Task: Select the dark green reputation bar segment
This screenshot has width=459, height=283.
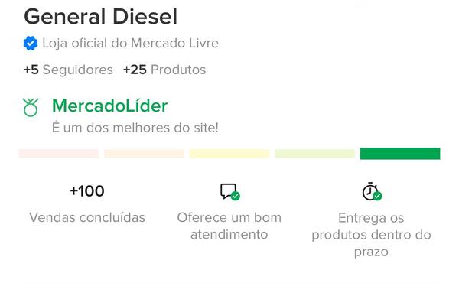Action: pos(400,154)
